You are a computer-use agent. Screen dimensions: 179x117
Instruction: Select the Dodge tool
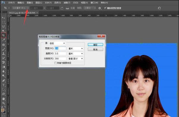coord(4,76)
